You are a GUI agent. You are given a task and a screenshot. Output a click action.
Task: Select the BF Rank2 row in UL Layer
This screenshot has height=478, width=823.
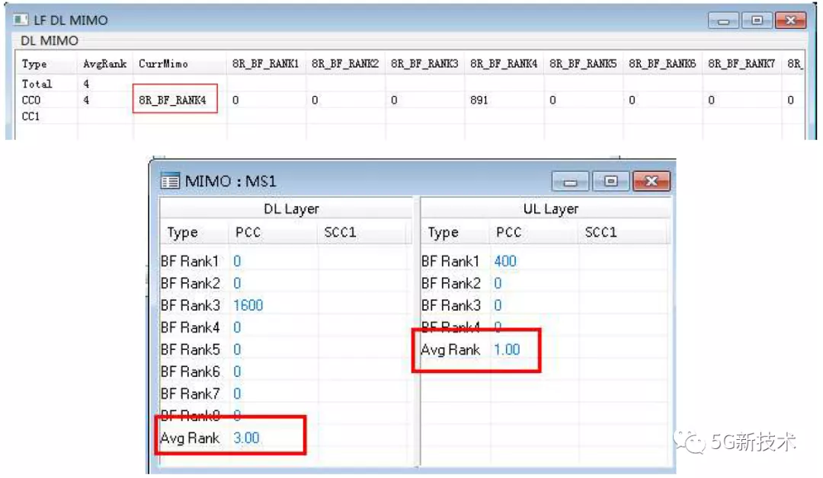click(x=546, y=283)
